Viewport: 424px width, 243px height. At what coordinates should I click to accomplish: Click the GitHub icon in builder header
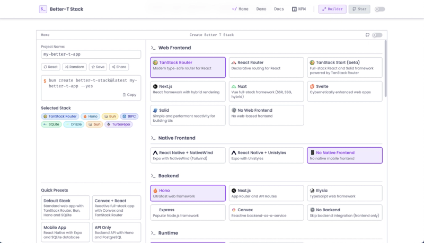click(x=367, y=35)
